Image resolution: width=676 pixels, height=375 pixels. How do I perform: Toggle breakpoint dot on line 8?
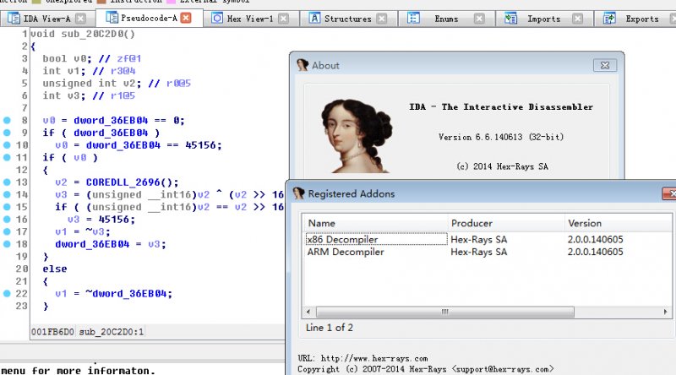click(x=7, y=120)
